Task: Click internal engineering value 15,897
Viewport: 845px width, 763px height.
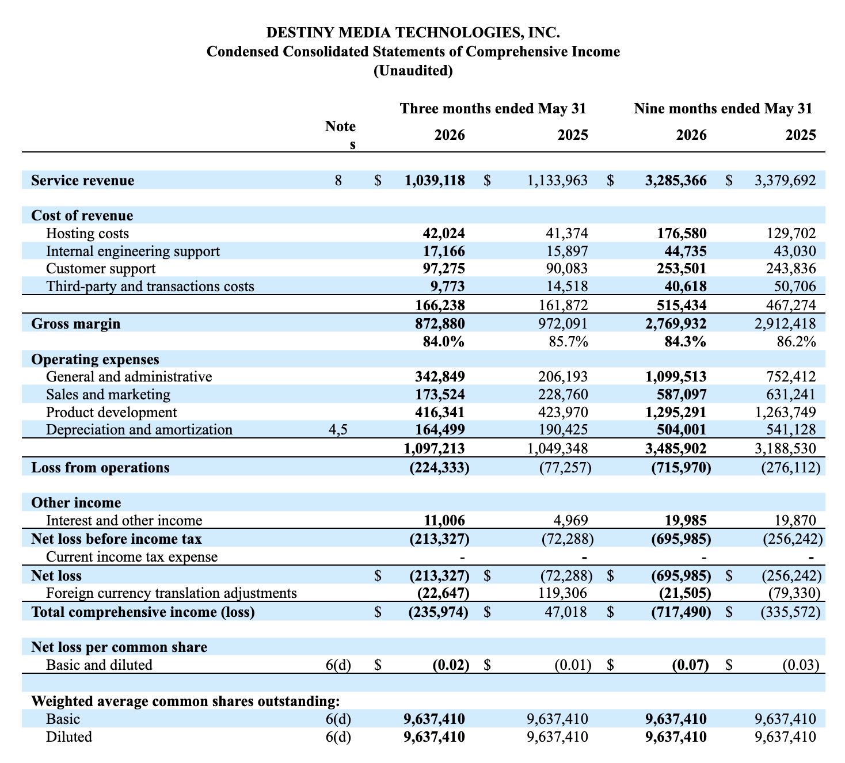Action: (x=568, y=251)
